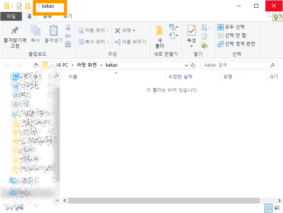This screenshot has width=283, height=213.
Task: Click the Copy to (복사 위치) button
Action: [x=94, y=42]
